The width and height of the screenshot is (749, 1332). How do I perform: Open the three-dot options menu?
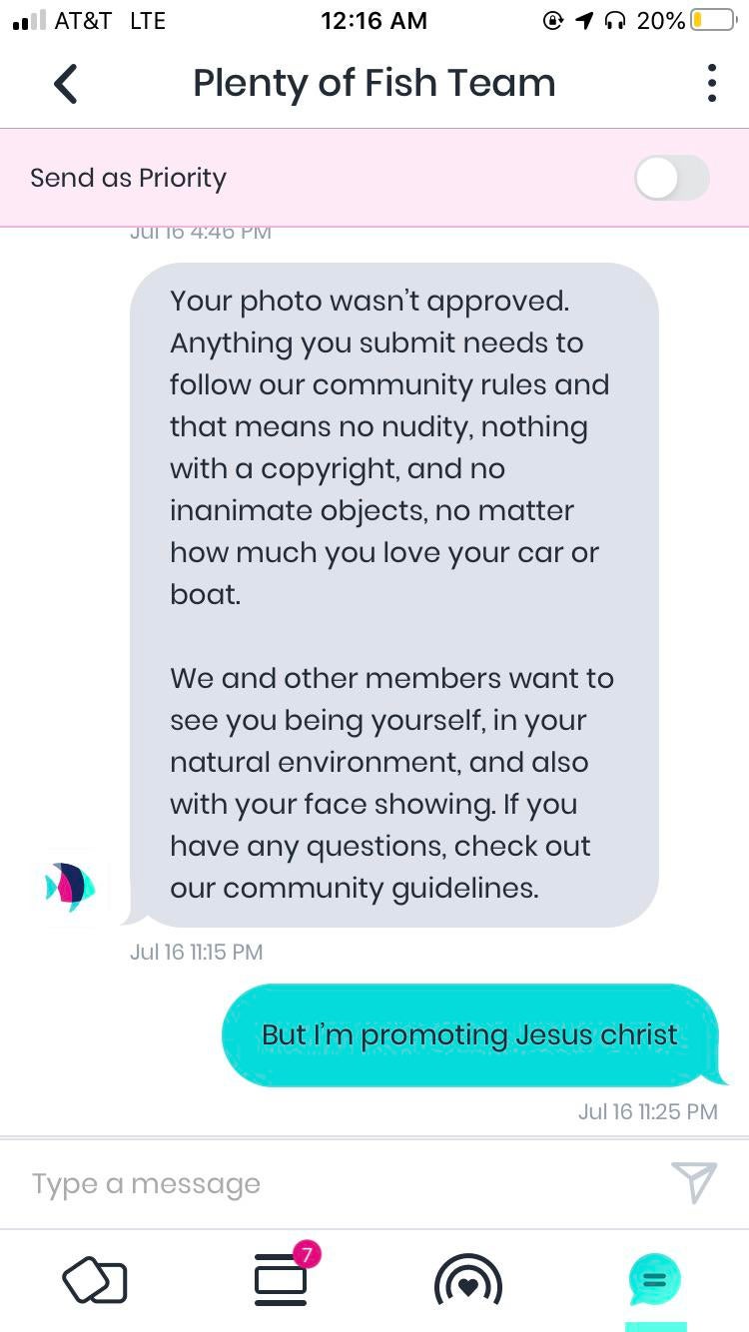pos(711,84)
